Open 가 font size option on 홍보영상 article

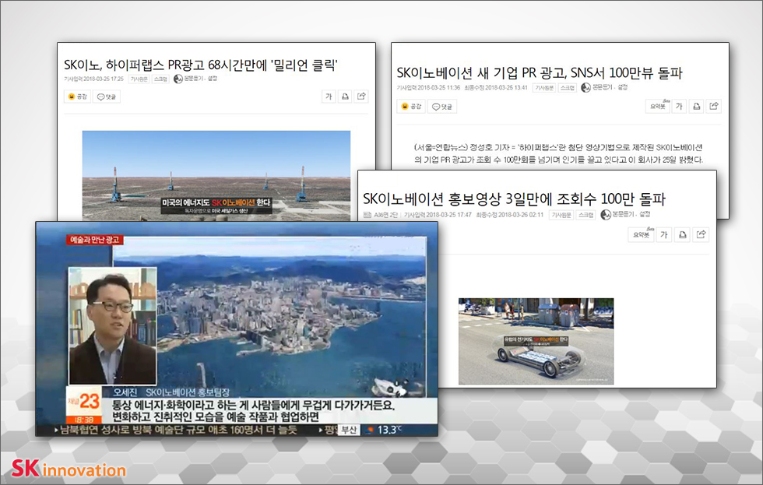tap(664, 234)
